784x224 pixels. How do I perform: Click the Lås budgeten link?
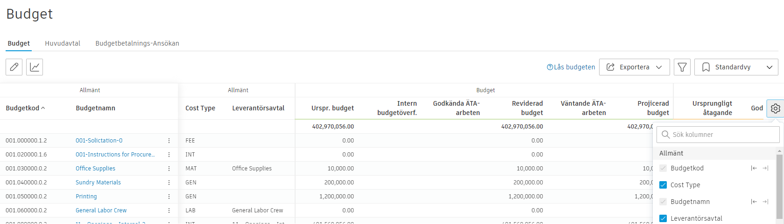pos(571,67)
